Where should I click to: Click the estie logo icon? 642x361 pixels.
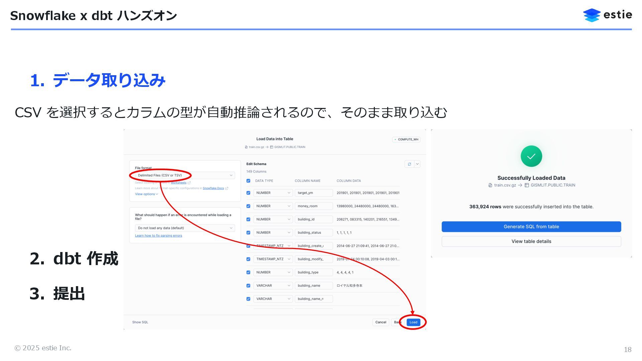point(592,15)
